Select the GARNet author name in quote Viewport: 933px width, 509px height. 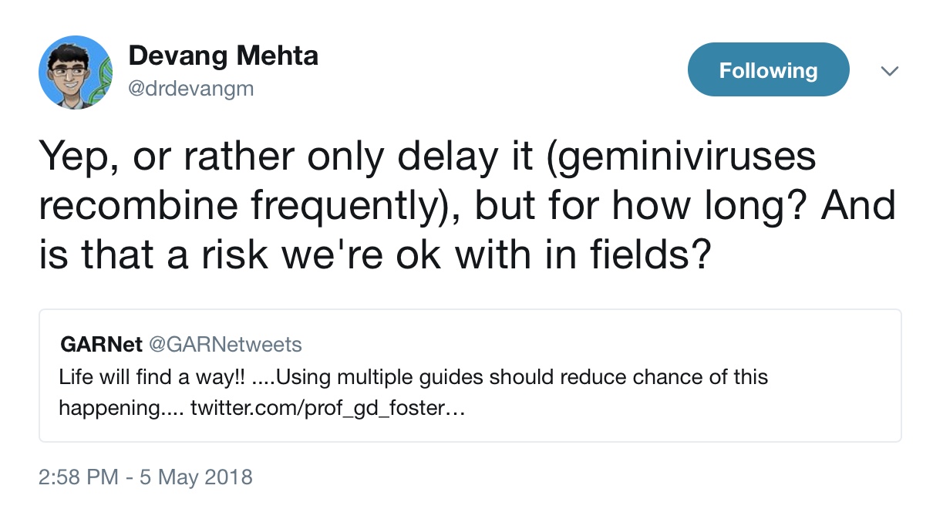click(x=101, y=344)
